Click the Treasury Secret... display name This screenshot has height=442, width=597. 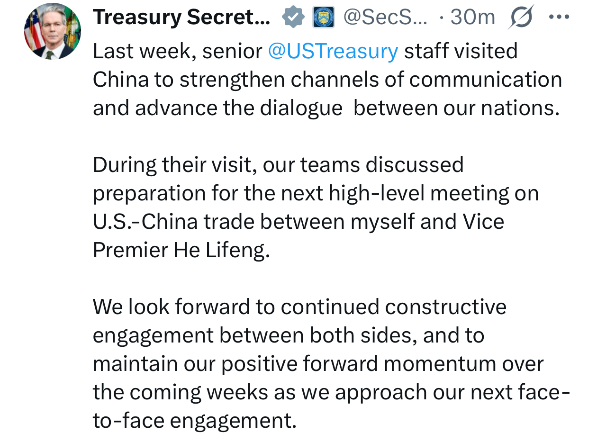coord(181,18)
